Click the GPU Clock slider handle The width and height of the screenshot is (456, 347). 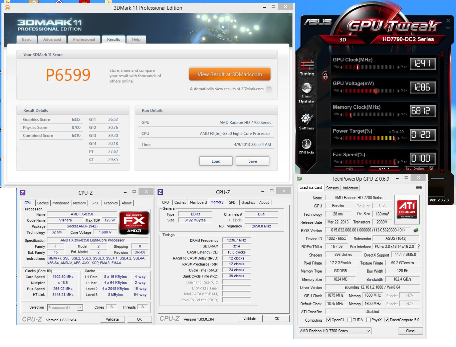click(x=358, y=67)
